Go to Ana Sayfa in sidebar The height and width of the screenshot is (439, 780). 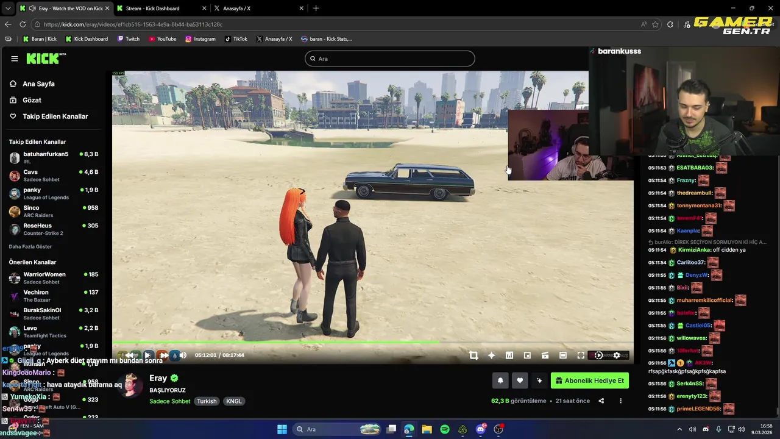[x=38, y=84]
